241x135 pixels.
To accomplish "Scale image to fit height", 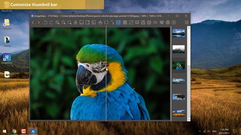I will [88, 22].
